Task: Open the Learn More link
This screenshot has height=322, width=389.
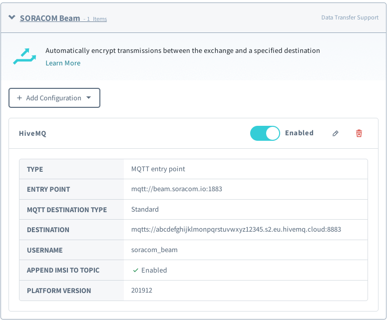Action: click(x=63, y=63)
